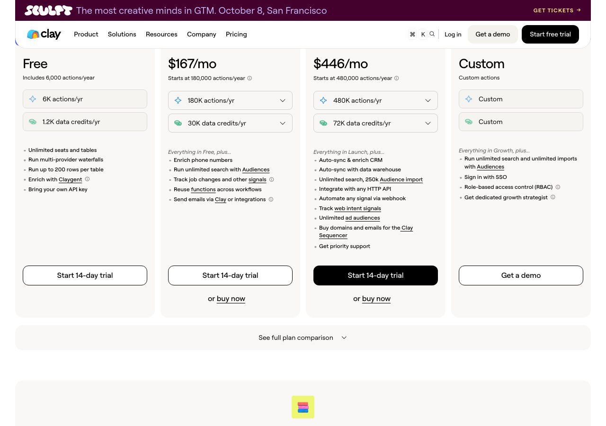Click info icon beside dedicated growth strategist
The image size is (606, 426).
coord(553,197)
